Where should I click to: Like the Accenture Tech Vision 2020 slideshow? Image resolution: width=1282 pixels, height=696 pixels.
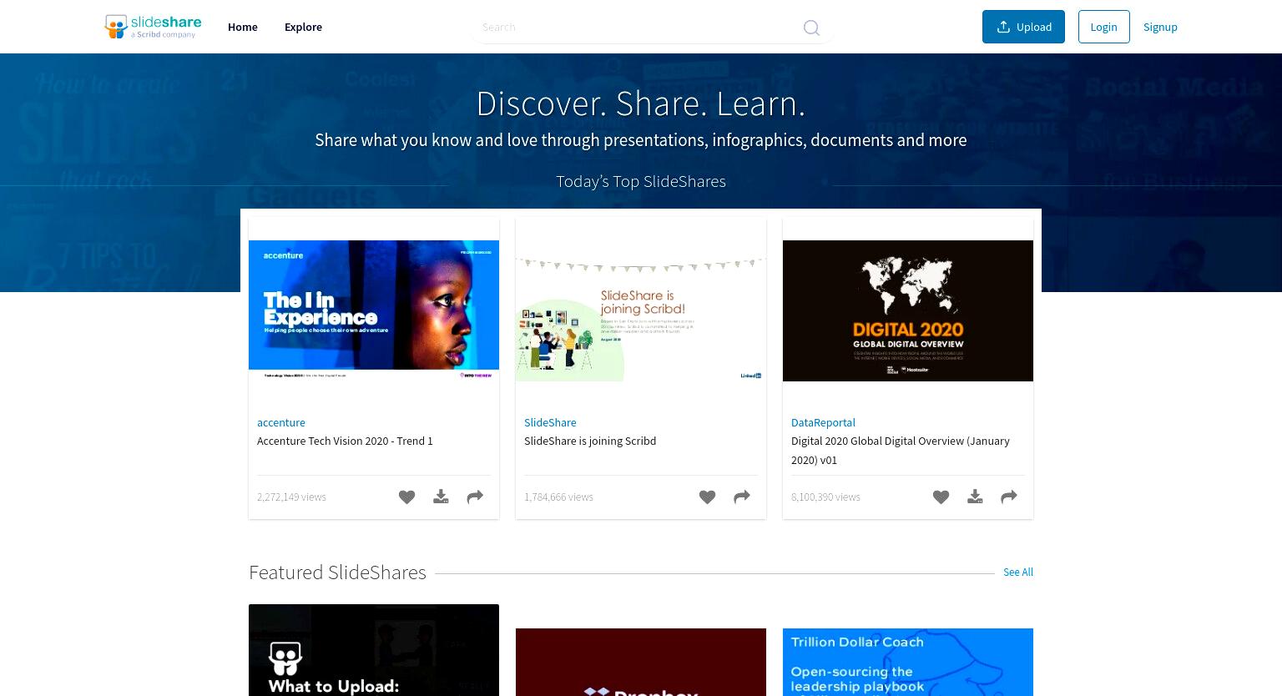click(406, 497)
